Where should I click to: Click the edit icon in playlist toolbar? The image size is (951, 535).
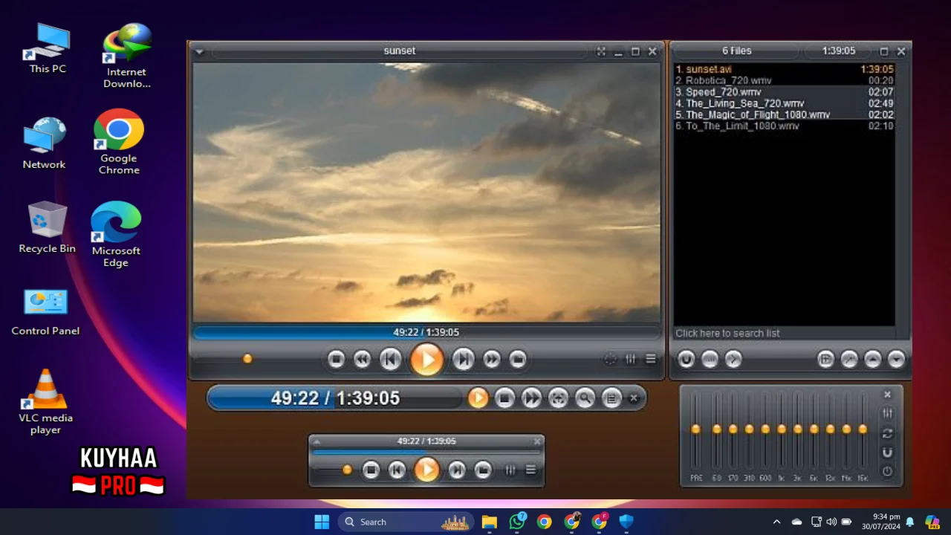pos(849,360)
